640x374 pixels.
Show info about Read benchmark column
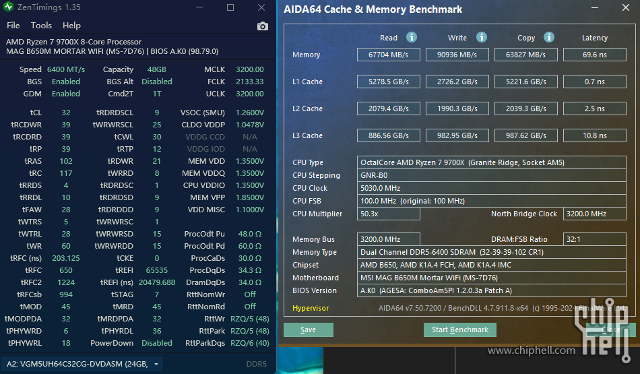tap(412, 37)
